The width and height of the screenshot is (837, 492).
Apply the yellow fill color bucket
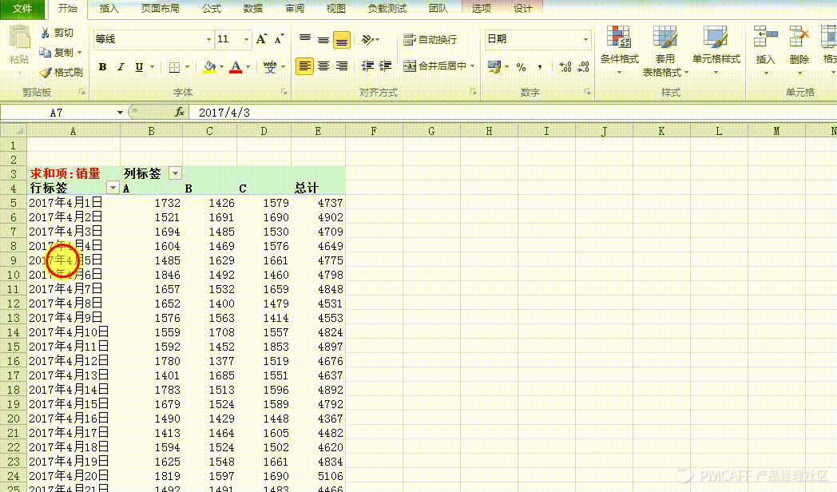pos(209,67)
